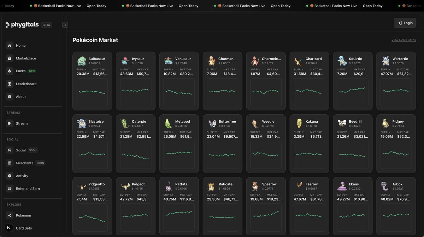
Task: Open the Pidgeotto price chart
Action: pos(92,218)
